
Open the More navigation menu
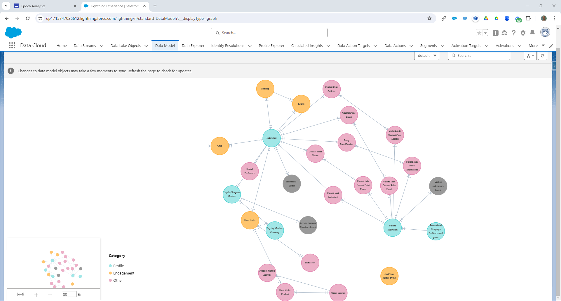[536, 46]
